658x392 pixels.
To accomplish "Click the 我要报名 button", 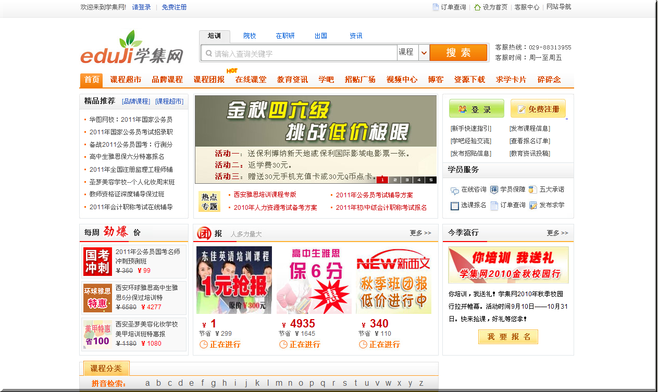I will click(x=508, y=337).
